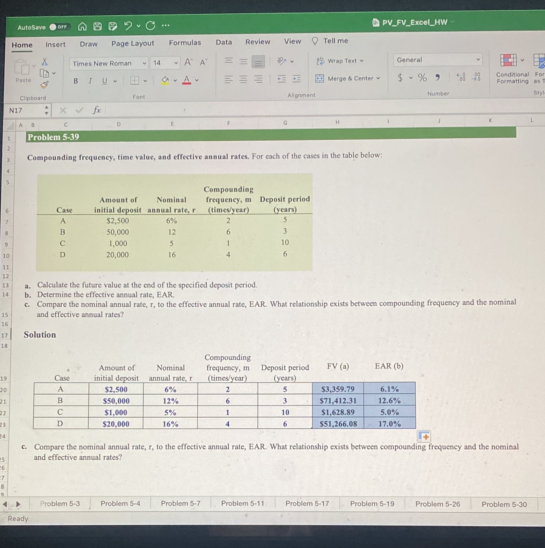Activate the Format Painter brush

tap(44, 85)
